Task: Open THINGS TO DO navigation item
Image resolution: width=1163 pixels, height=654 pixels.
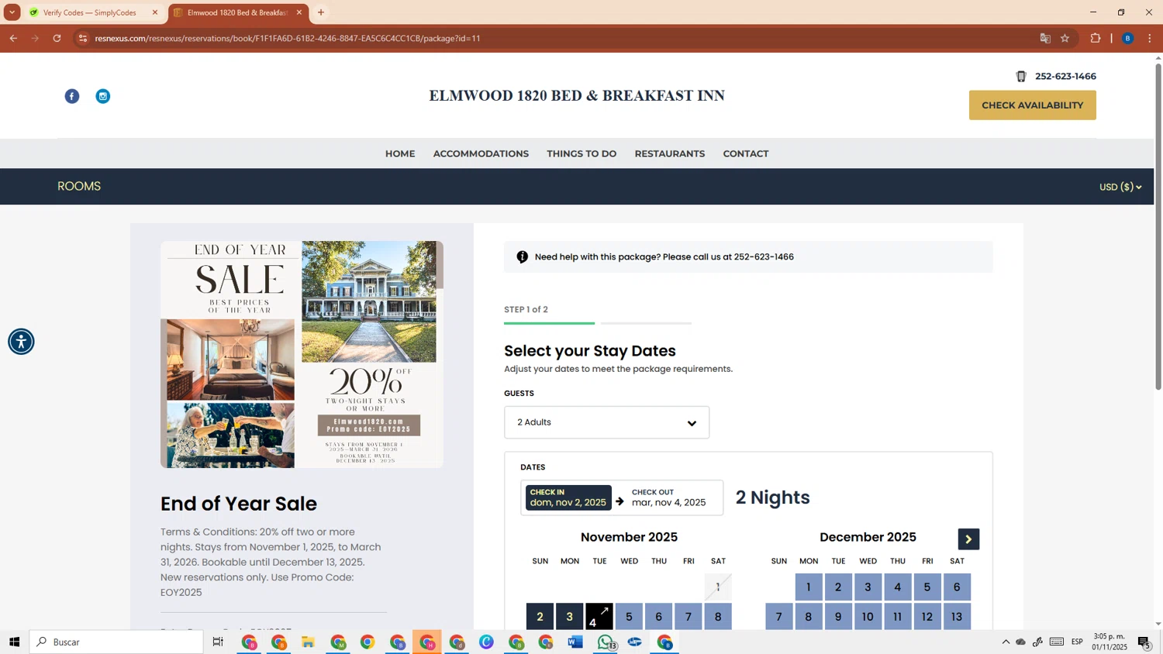Action: (581, 153)
